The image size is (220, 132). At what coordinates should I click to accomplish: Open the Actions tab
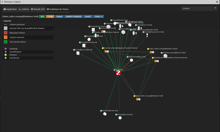click(24, 9)
